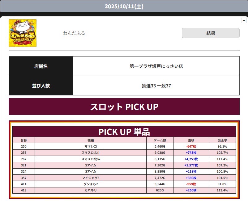Click the スロット PICK UP banner
Image resolution: width=248 pixels, height=201 pixels.
pyautogui.click(x=124, y=107)
